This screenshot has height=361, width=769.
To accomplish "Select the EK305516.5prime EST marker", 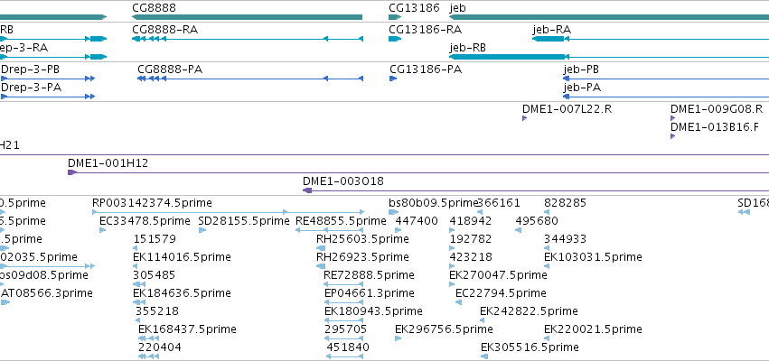I will click(484, 356).
